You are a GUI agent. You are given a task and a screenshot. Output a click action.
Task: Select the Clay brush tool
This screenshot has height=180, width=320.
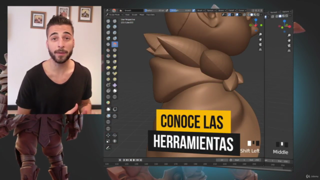pyautogui.click(x=108, y=26)
